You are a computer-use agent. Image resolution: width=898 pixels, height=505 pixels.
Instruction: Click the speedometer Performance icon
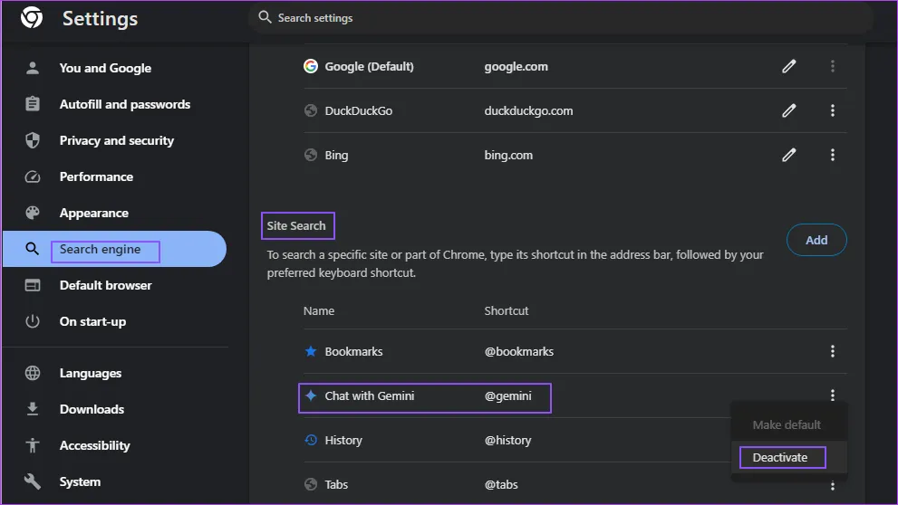pos(33,176)
